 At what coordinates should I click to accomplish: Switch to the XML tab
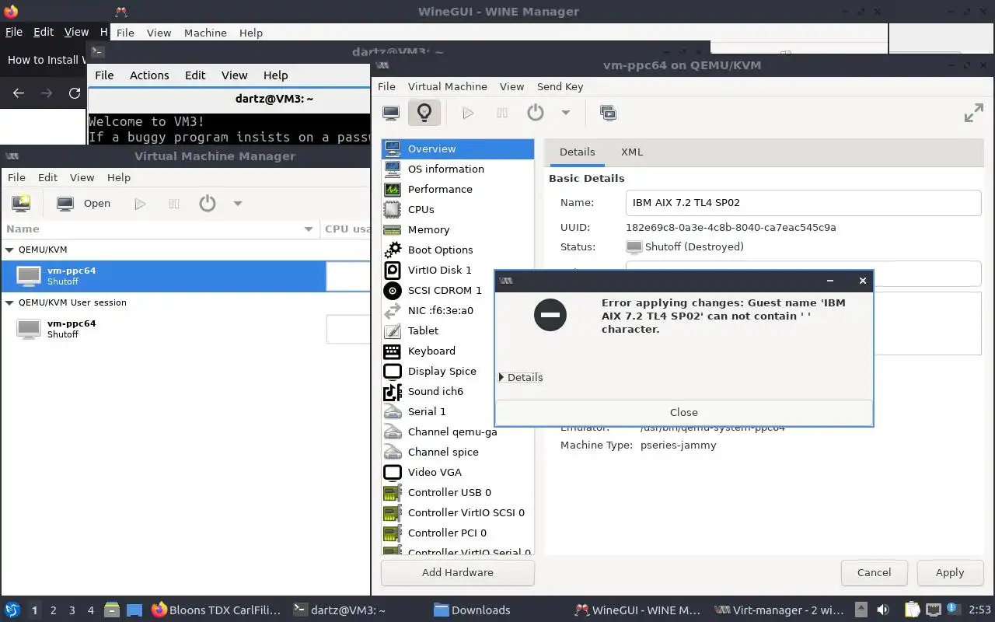point(632,152)
